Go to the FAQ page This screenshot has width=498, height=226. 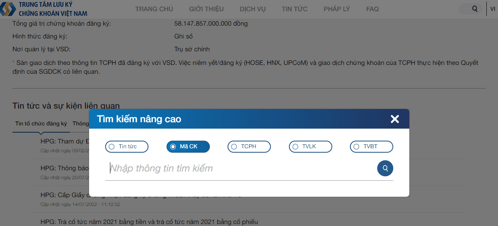pos(372,9)
